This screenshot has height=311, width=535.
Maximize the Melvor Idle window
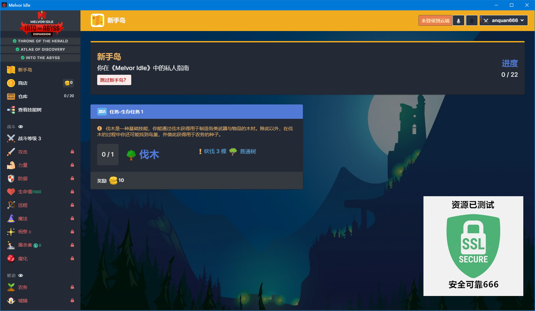coord(511,5)
